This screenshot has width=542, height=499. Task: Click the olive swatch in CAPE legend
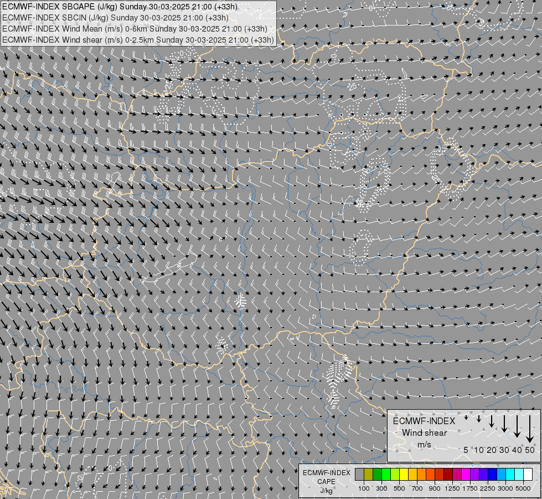[x=369, y=475]
